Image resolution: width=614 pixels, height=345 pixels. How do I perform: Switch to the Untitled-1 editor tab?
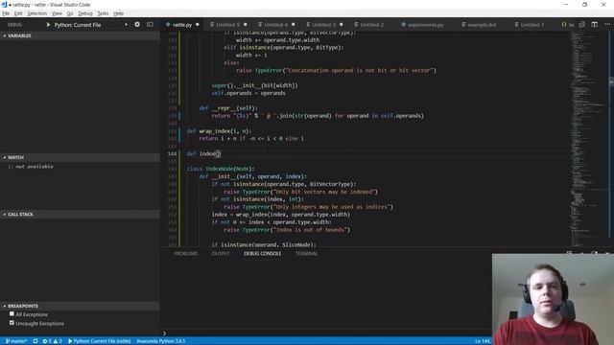click(x=532, y=25)
